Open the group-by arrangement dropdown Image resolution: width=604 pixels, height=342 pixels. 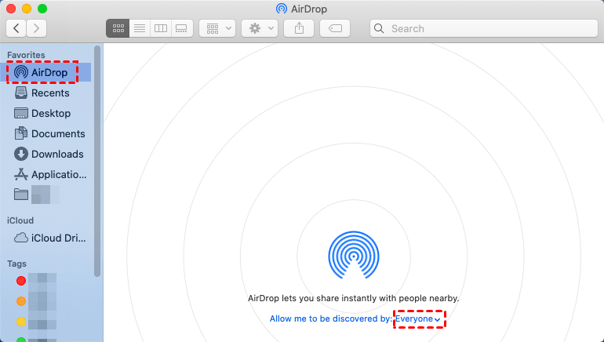(217, 28)
